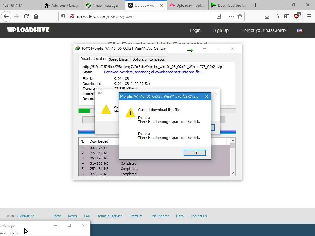Open the Premium footer link
Viewport: 315px width, 236px height.
tap(136, 216)
